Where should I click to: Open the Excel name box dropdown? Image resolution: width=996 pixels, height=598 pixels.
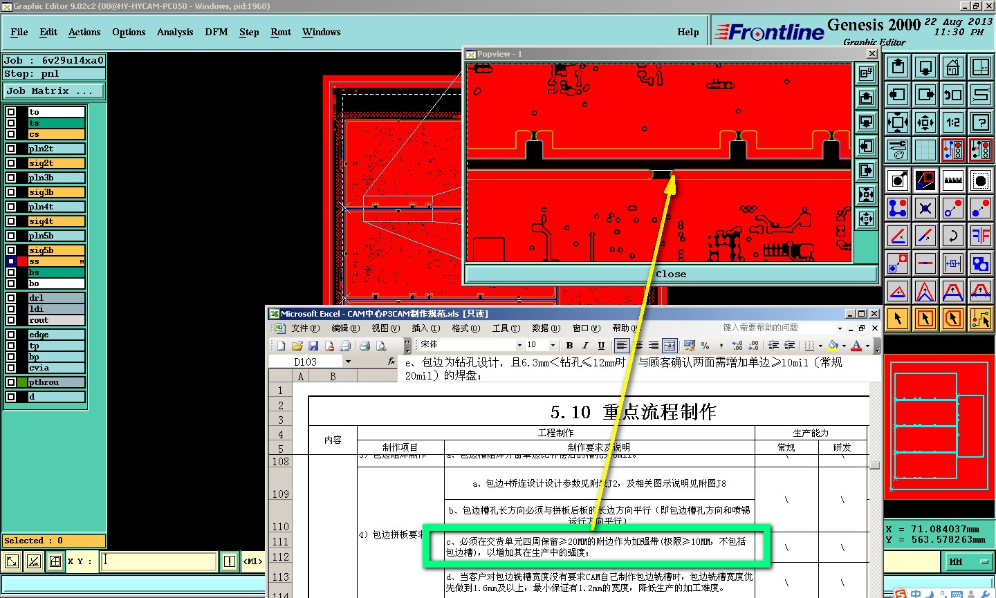click(x=348, y=362)
